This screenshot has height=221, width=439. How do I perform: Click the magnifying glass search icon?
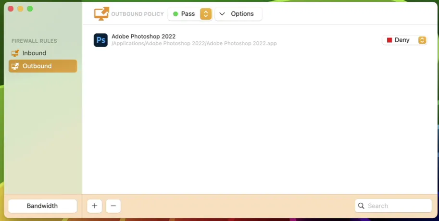(x=361, y=206)
